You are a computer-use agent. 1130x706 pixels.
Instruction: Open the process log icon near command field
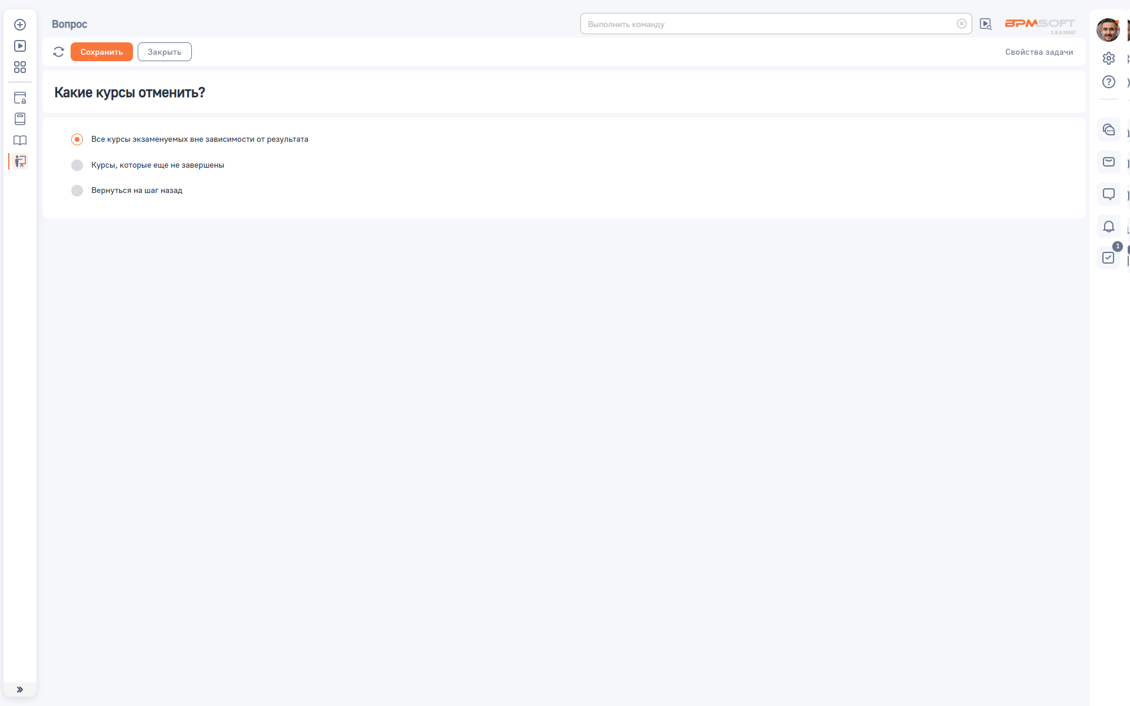[985, 24]
